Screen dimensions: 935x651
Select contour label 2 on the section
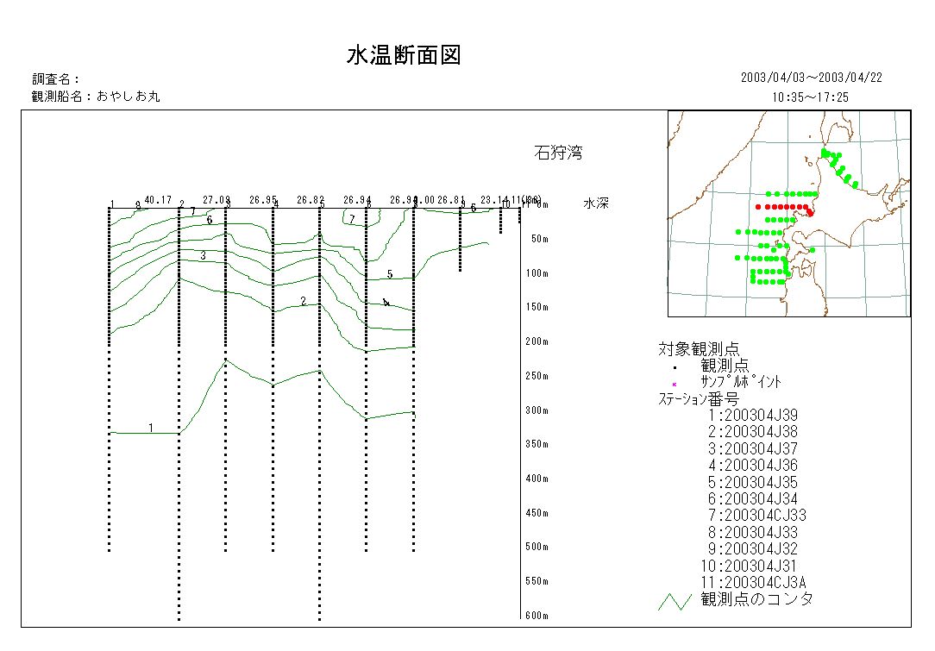coord(304,301)
